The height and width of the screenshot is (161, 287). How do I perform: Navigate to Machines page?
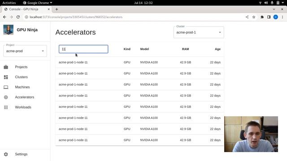point(22,87)
